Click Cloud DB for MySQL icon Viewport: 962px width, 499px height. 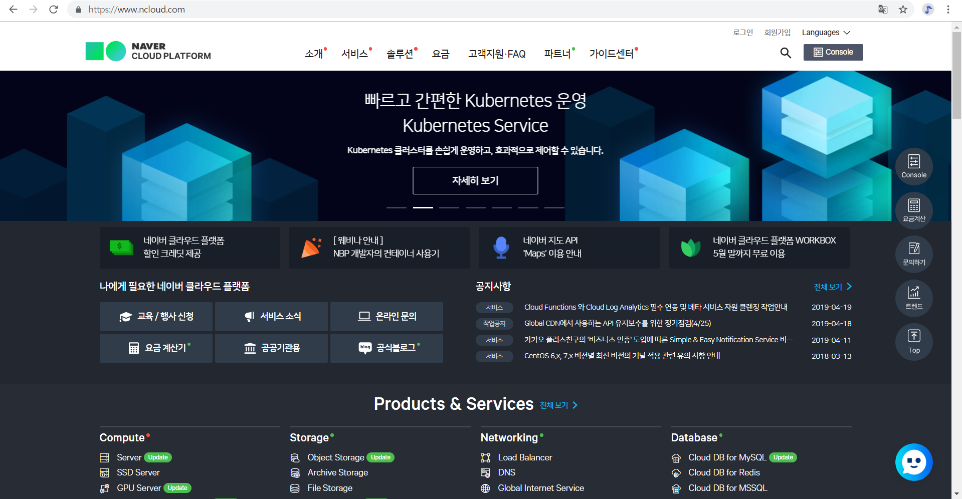click(676, 457)
